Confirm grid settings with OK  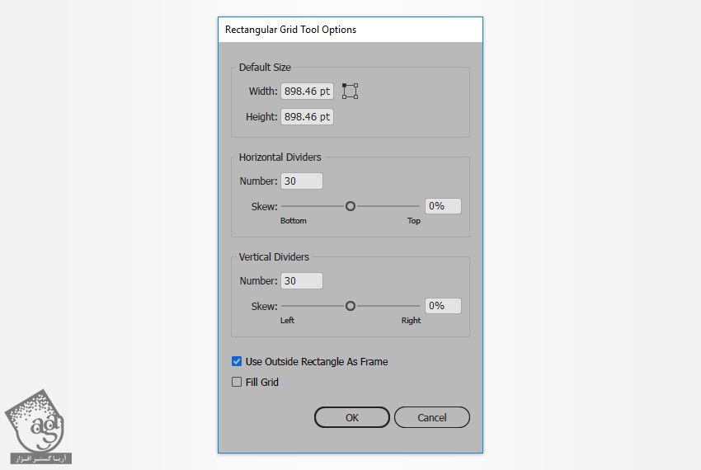[x=351, y=417]
